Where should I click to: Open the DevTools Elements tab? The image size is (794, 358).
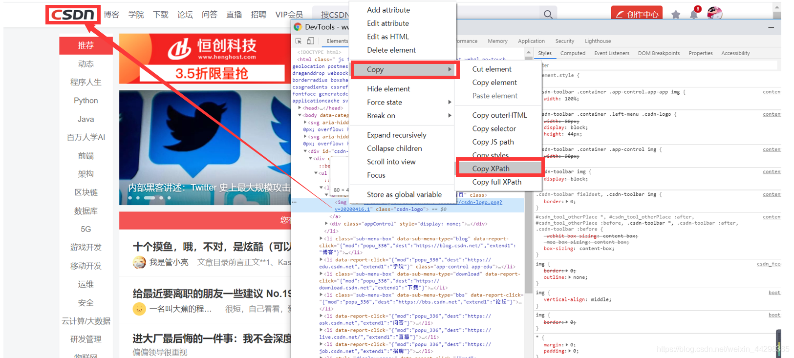[x=337, y=41]
